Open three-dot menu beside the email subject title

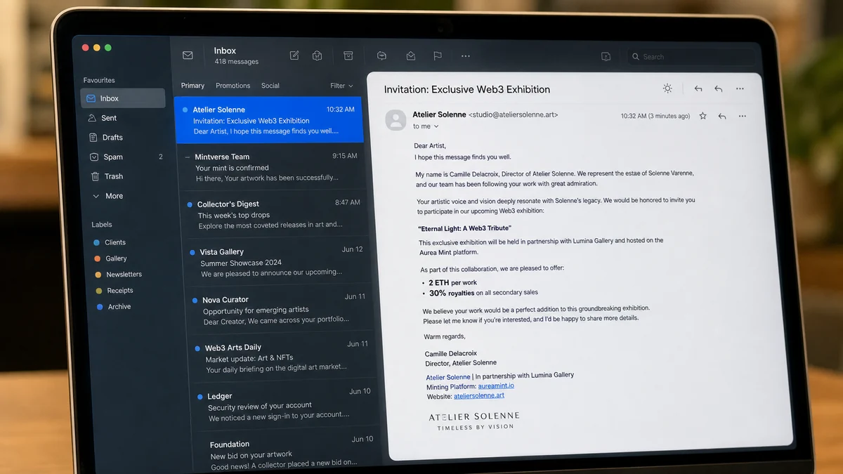click(740, 89)
